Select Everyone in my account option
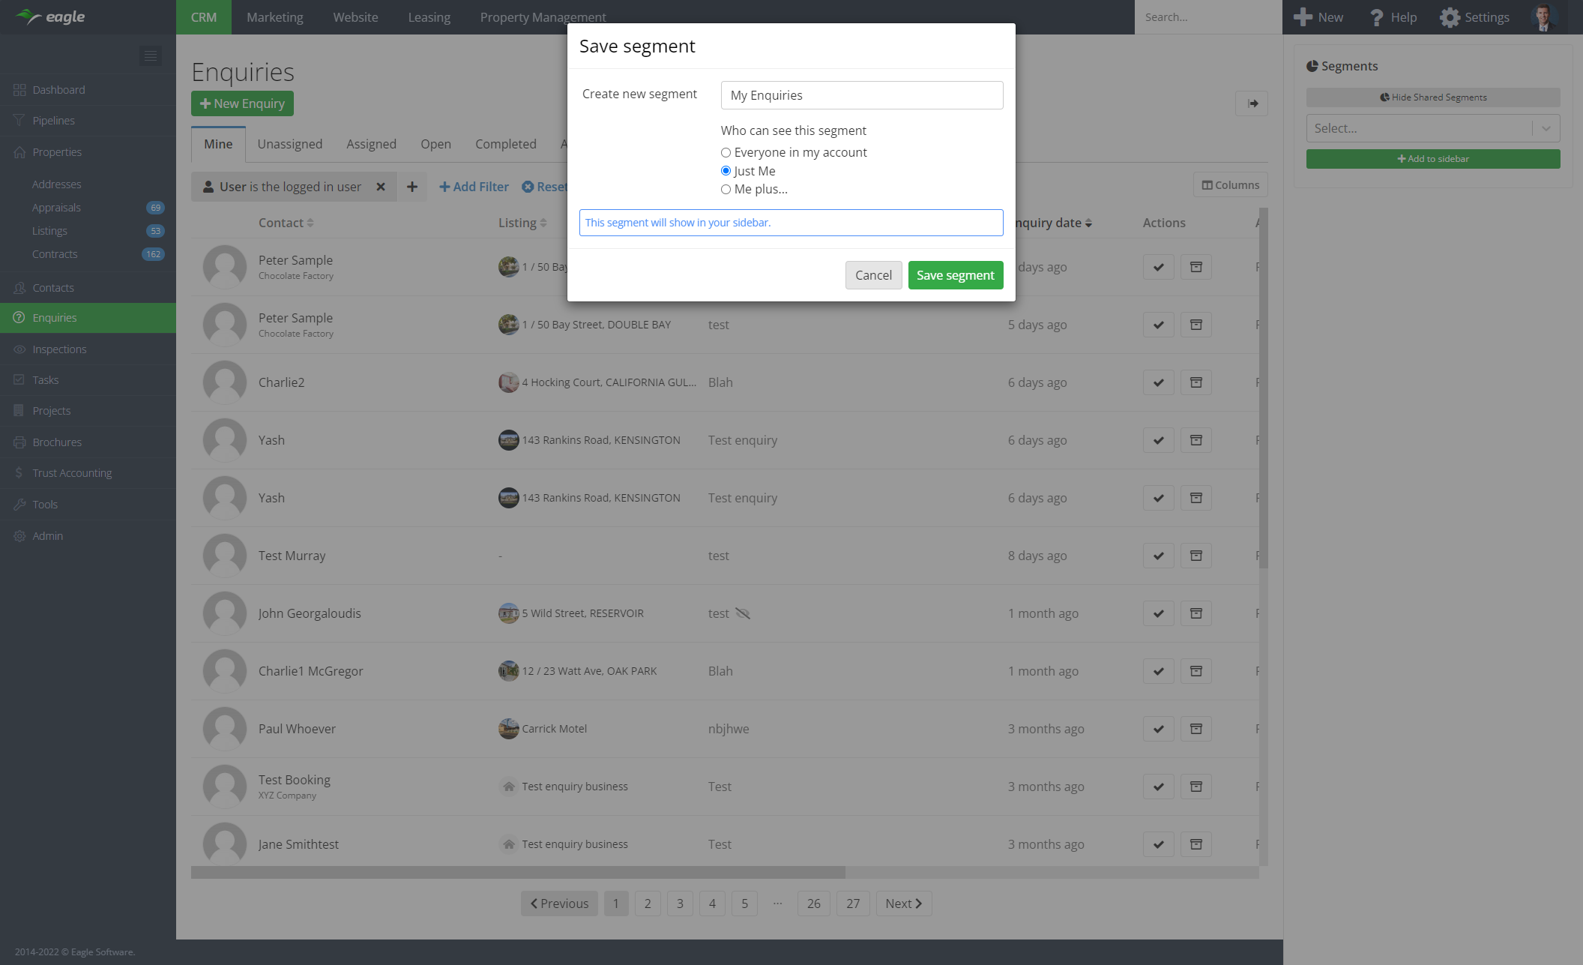1583x965 pixels. click(x=726, y=153)
